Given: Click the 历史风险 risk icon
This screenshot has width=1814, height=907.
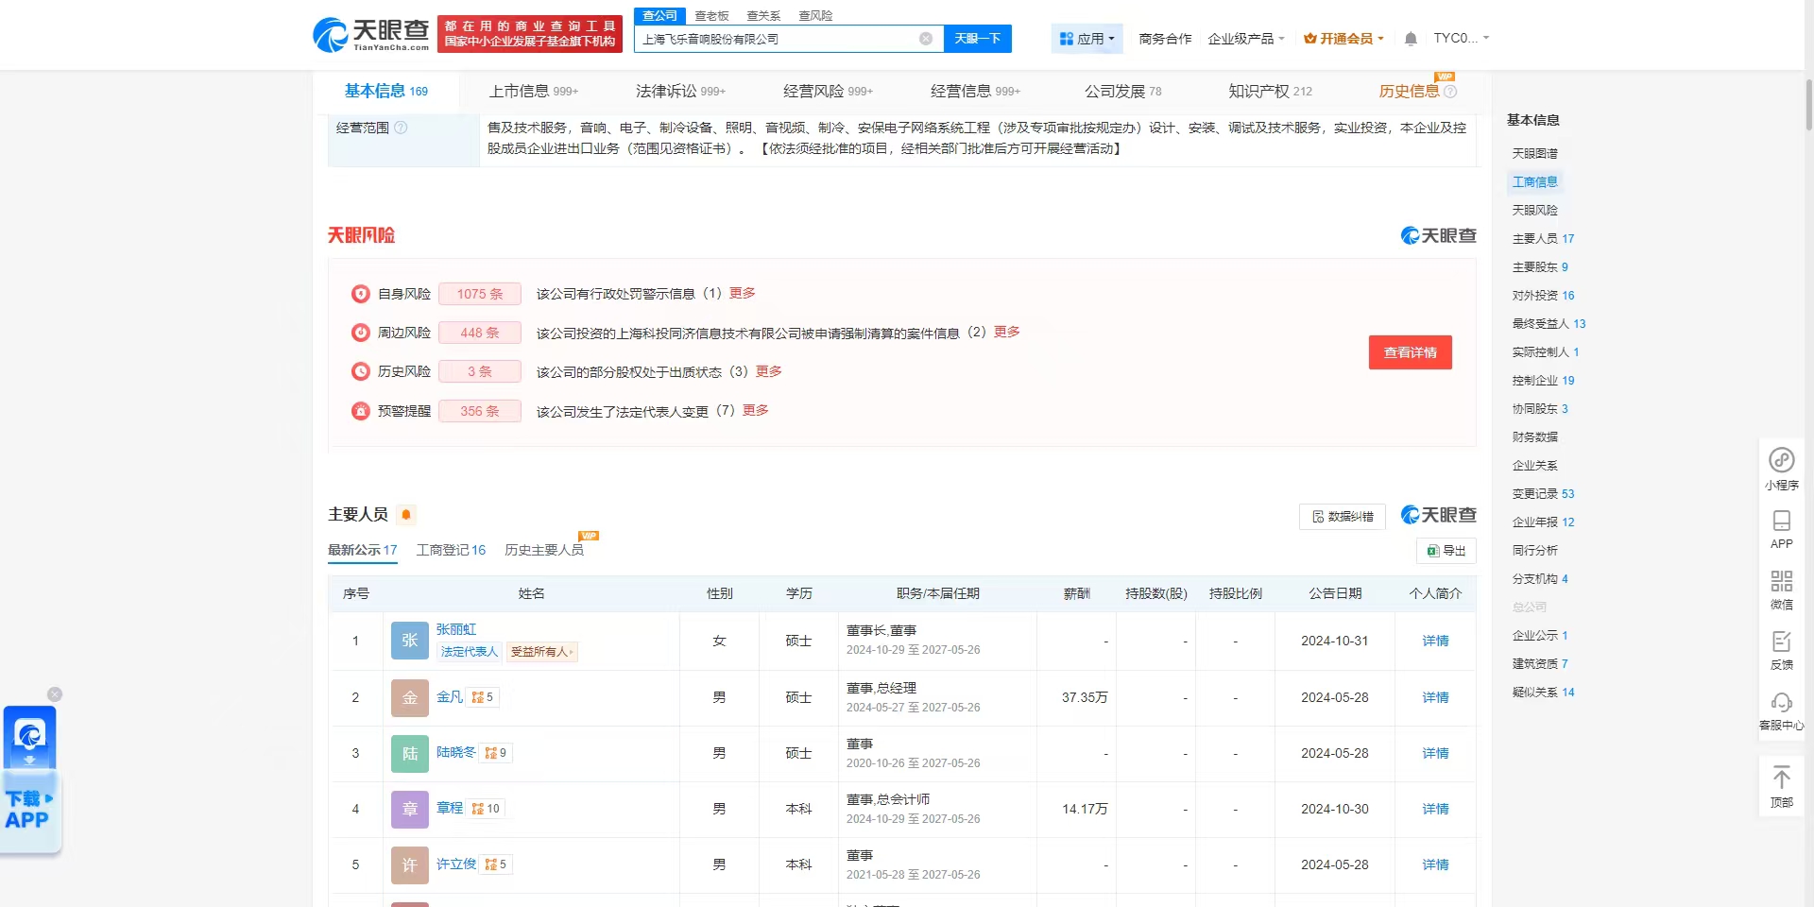Looking at the screenshot, I should 360,371.
